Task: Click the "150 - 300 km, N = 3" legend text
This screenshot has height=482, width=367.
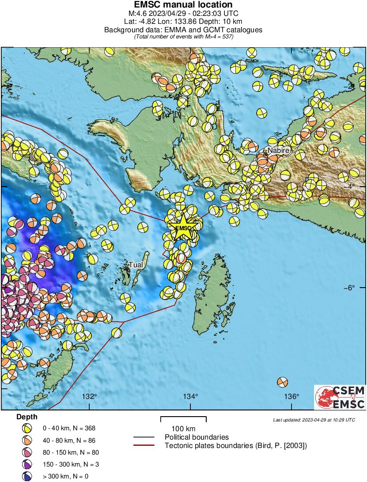Action: (71, 464)
